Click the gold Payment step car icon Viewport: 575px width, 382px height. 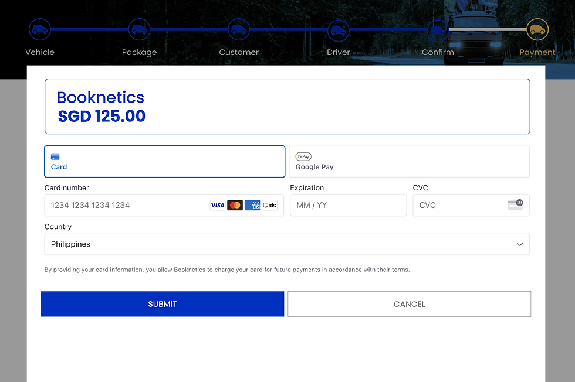537,29
